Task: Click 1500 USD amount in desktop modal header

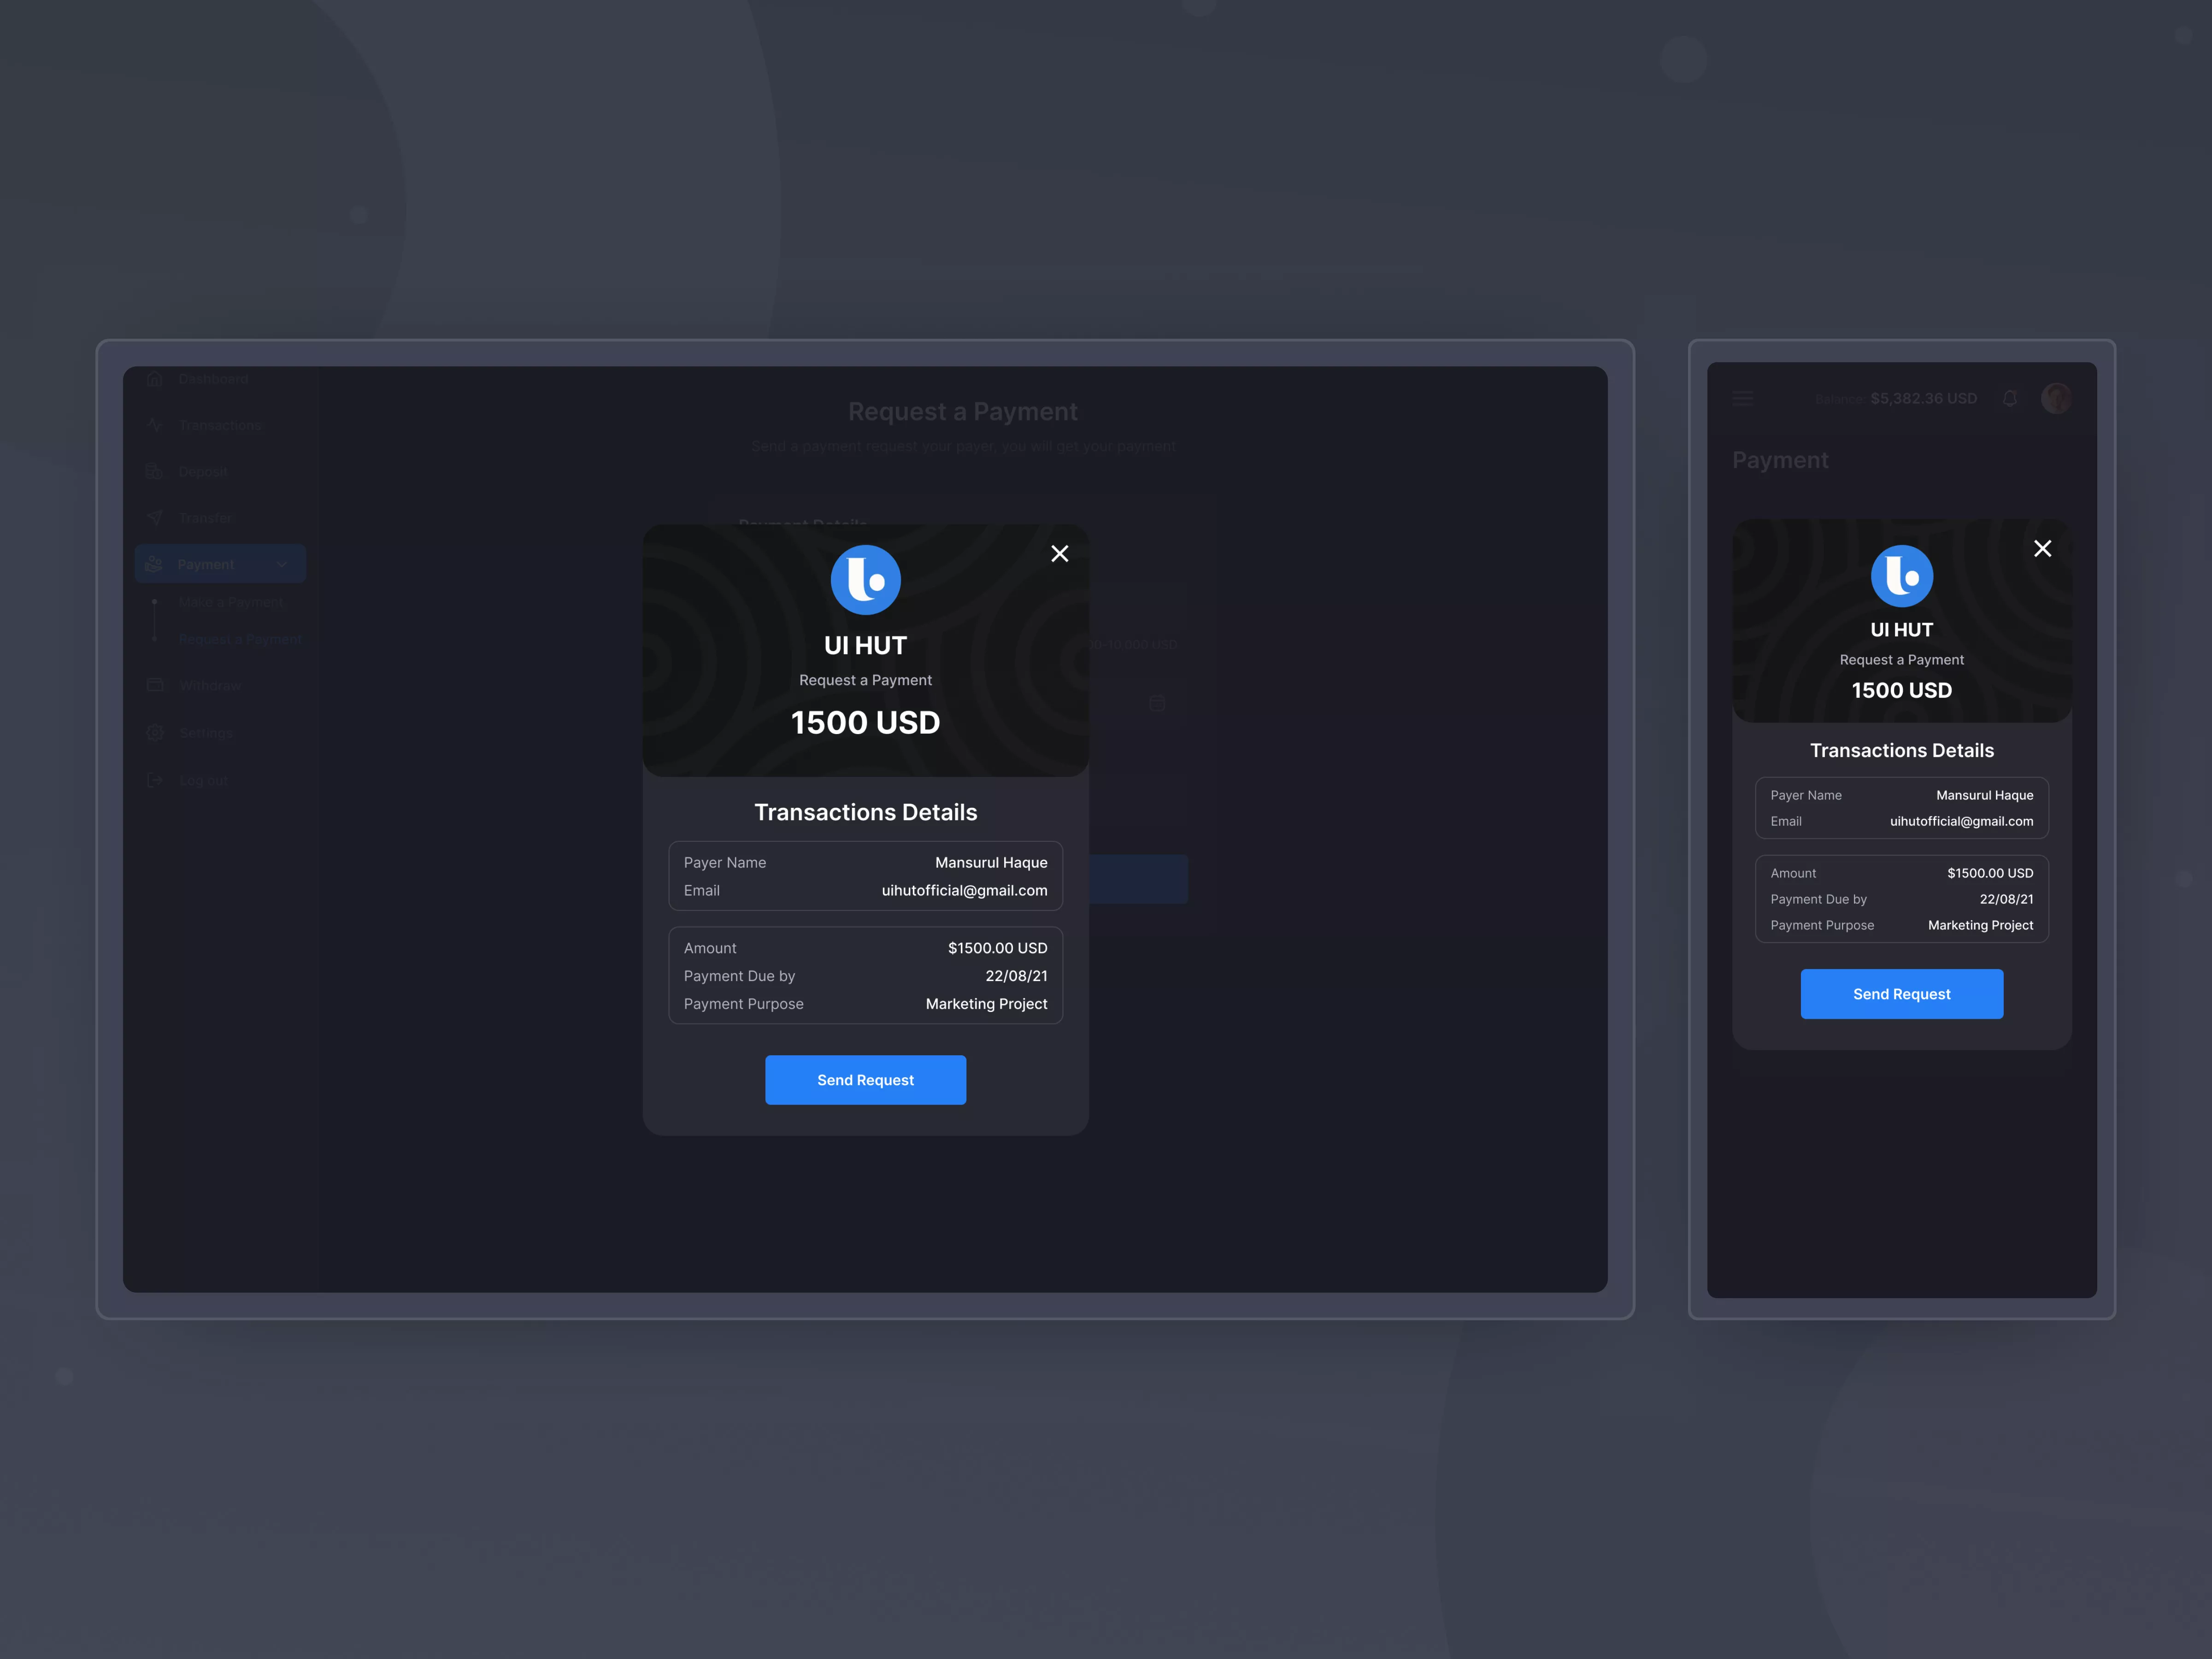Action: pyautogui.click(x=866, y=722)
